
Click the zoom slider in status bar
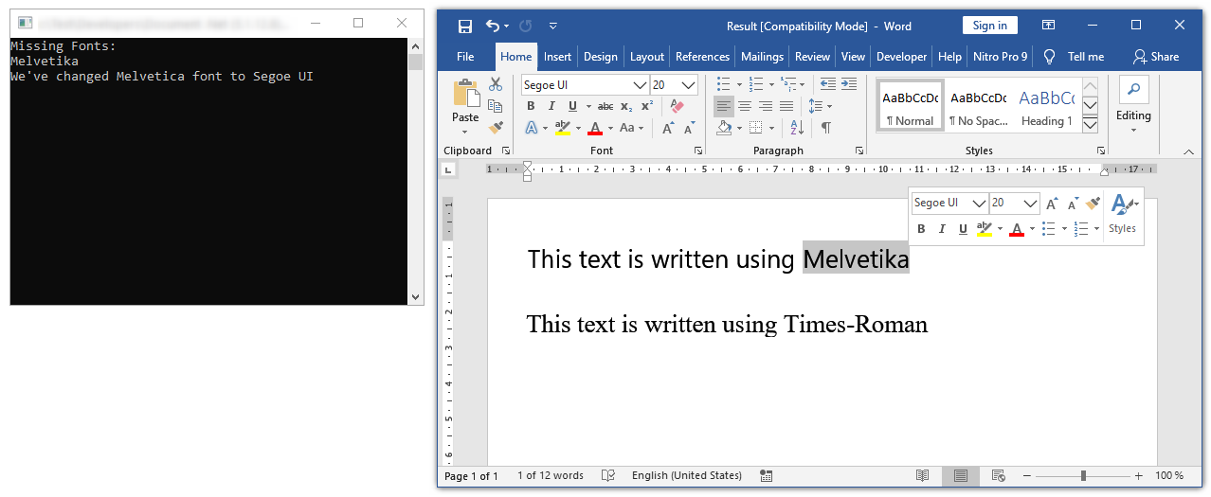(1083, 476)
